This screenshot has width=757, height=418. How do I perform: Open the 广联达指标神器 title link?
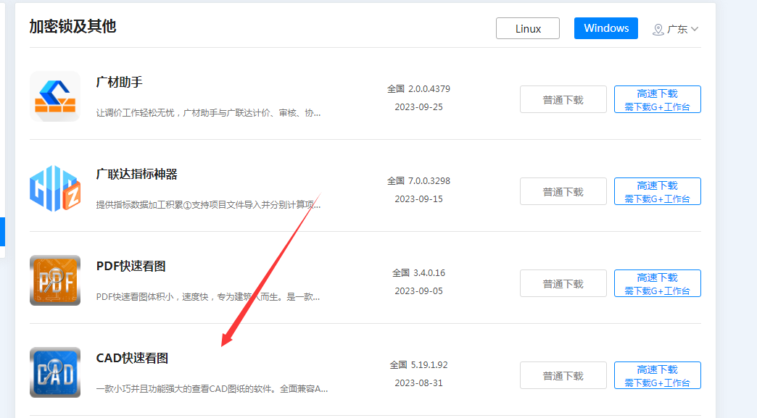136,174
